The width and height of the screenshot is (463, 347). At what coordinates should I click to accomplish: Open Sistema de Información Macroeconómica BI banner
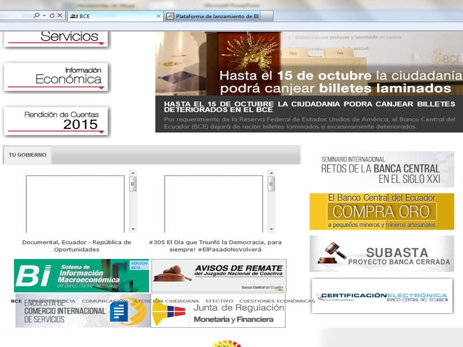(81, 276)
